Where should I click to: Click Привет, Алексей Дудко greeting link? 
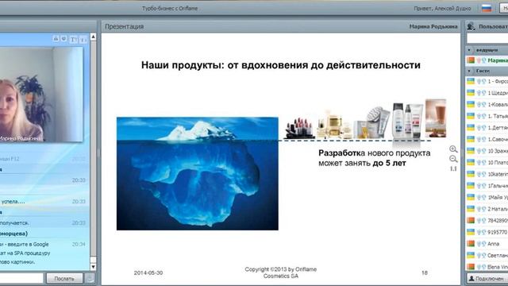442,9
